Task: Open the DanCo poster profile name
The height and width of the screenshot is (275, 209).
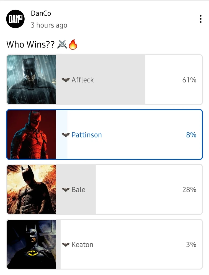Action: (41, 13)
